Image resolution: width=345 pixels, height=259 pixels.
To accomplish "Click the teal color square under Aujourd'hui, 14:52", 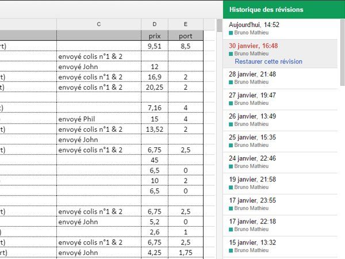I will point(231,33).
